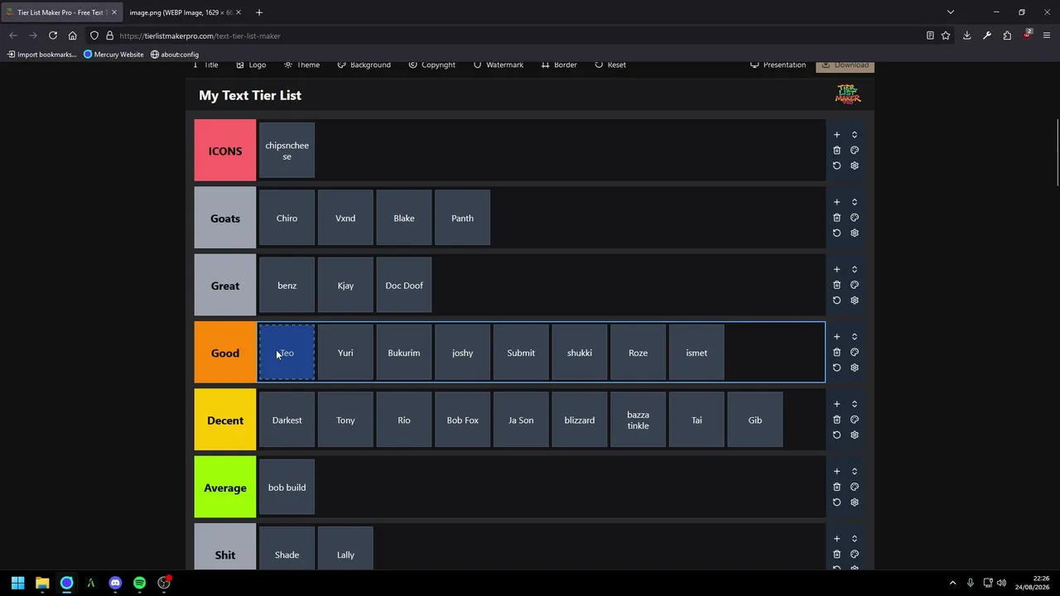Open the browser's list all tabs dropdown

(951, 12)
